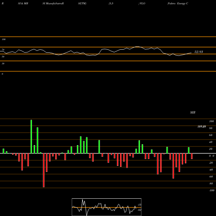
Task: Click MR axis label -20
Action: tap(211, 163)
